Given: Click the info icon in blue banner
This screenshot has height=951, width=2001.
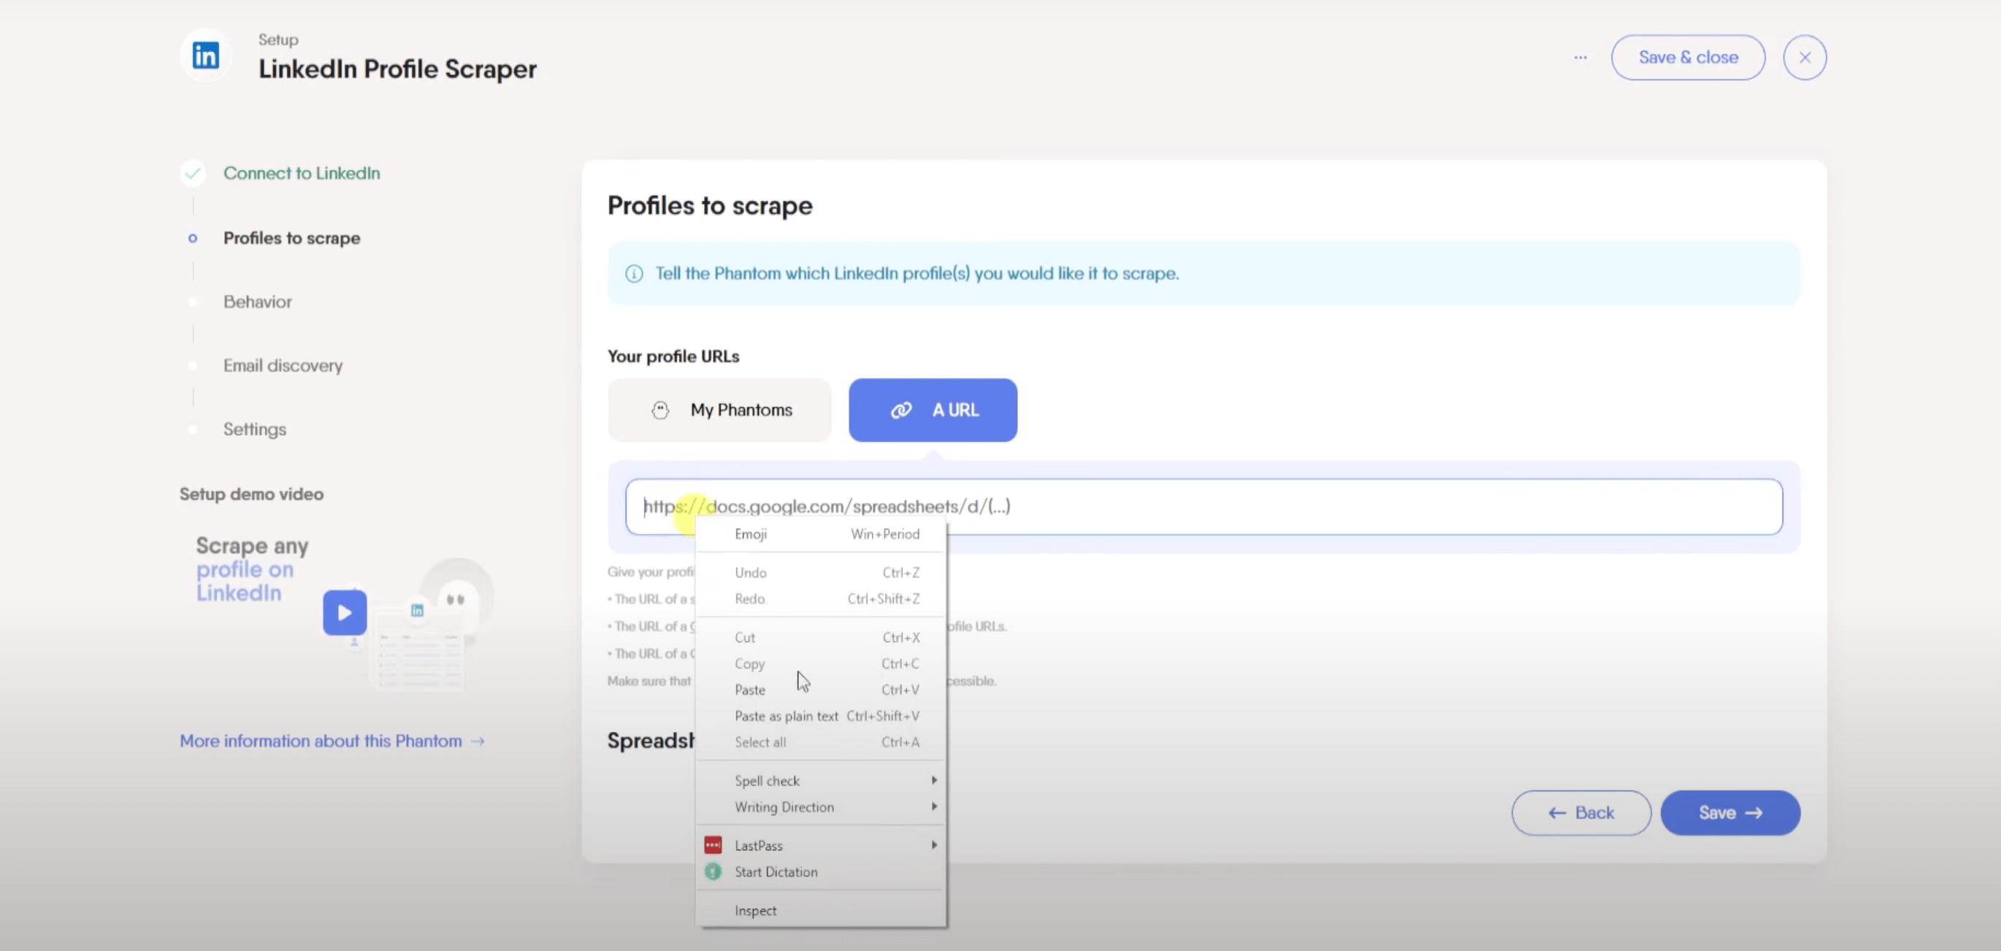Looking at the screenshot, I should (x=634, y=273).
